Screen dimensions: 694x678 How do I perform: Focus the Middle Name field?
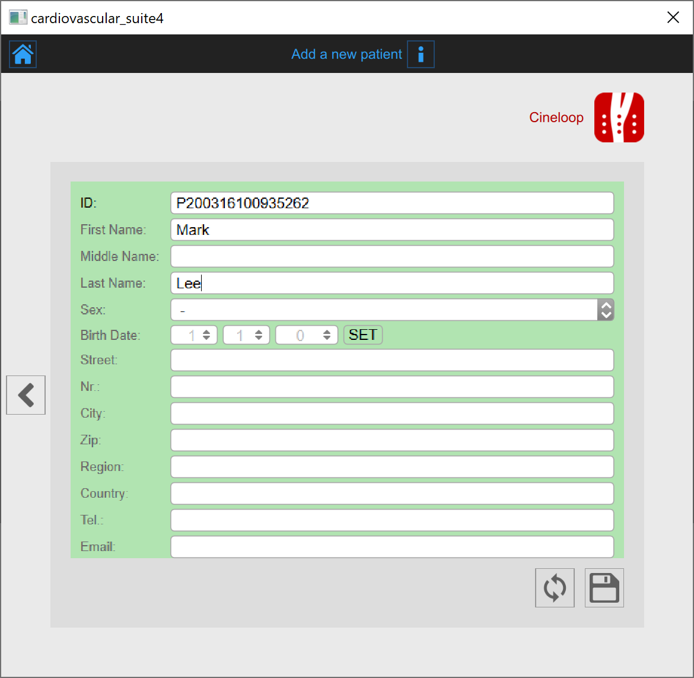tap(391, 256)
